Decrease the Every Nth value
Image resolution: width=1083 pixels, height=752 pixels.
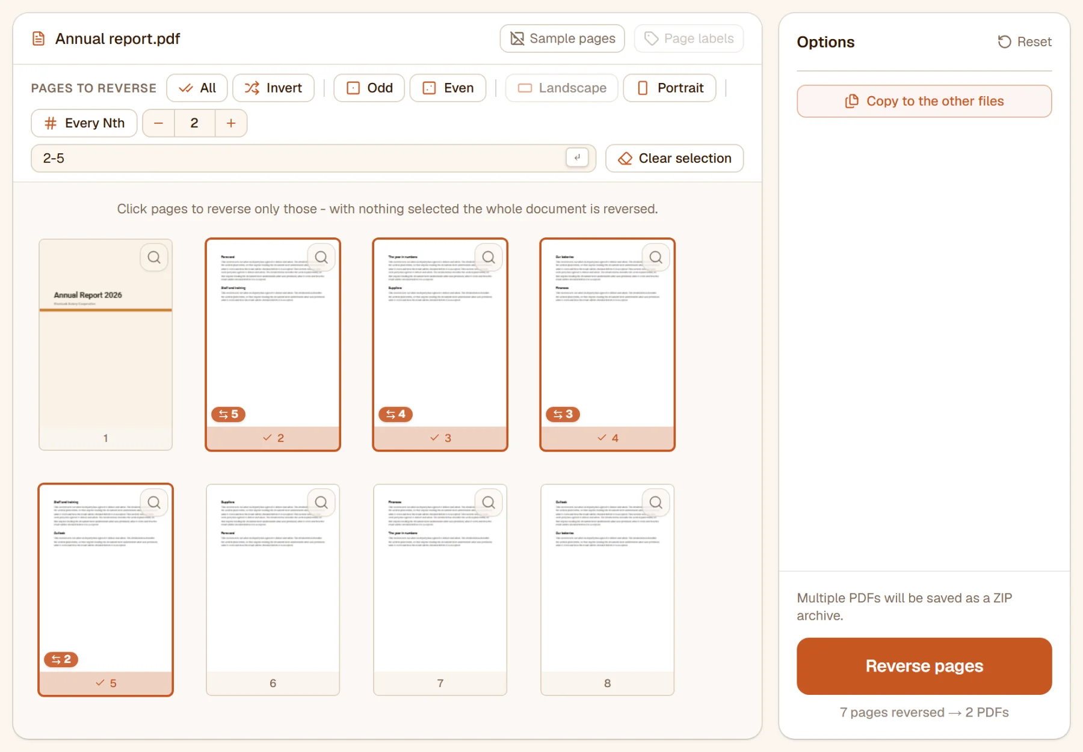159,123
